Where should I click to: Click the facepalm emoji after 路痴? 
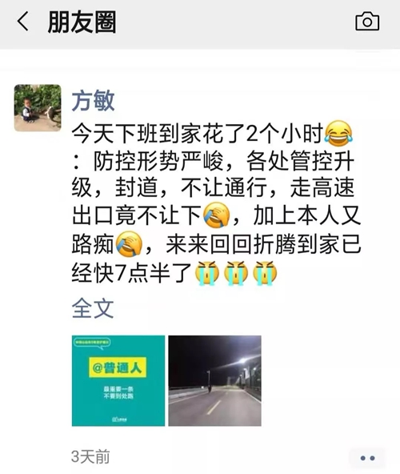(x=130, y=243)
